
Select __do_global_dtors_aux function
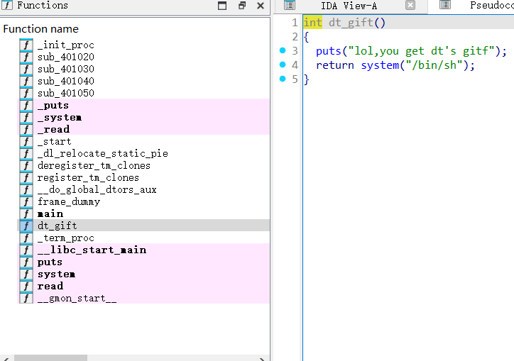97,189
